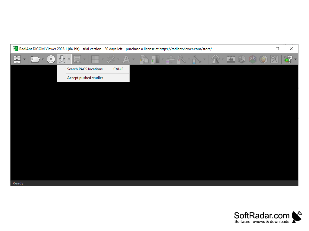309x231 pixels.
Task: Toggle the series synchronization chain icon
Action: [111, 59]
